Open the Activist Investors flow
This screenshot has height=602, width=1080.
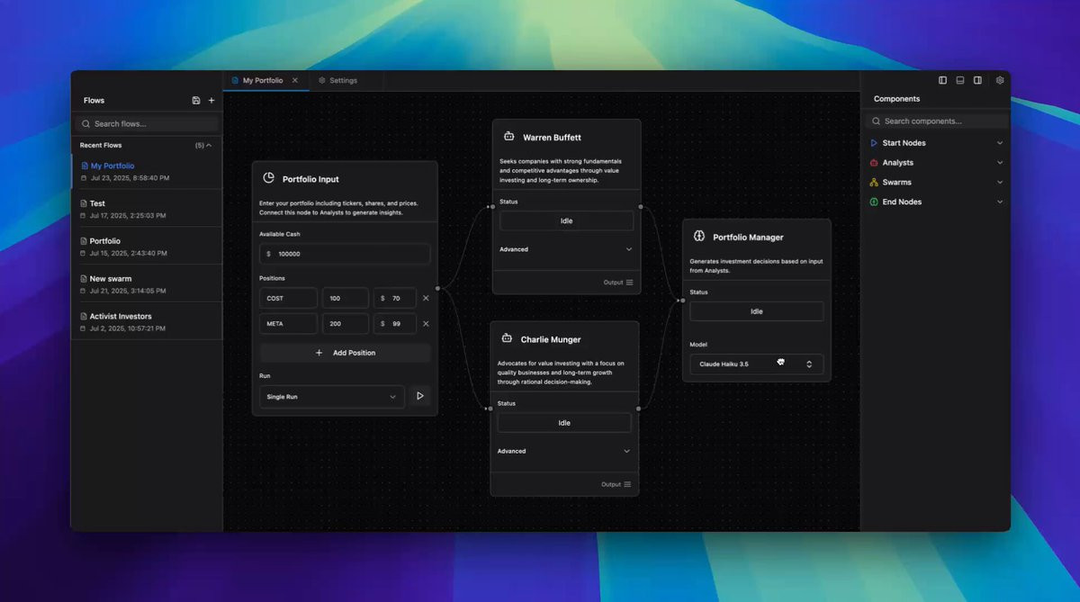pos(147,322)
